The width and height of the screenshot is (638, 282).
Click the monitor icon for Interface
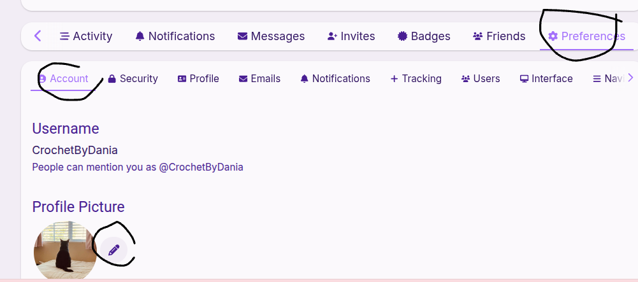point(524,79)
